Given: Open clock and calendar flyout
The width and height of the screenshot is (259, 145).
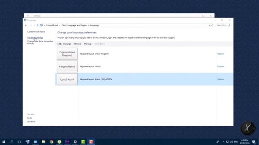Looking at the screenshot, I should tap(244, 142).
